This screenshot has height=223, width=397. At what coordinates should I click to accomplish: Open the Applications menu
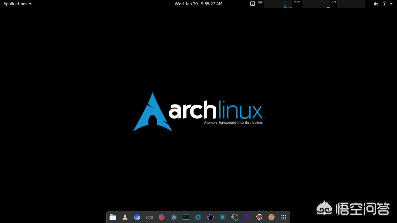(17, 4)
